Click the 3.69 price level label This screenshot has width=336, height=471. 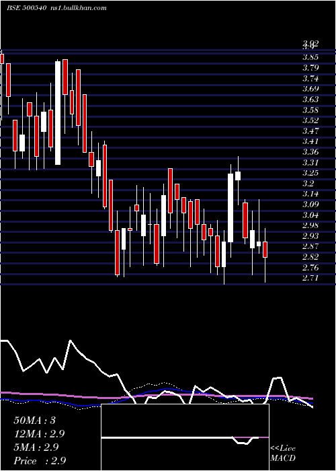click(x=310, y=89)
